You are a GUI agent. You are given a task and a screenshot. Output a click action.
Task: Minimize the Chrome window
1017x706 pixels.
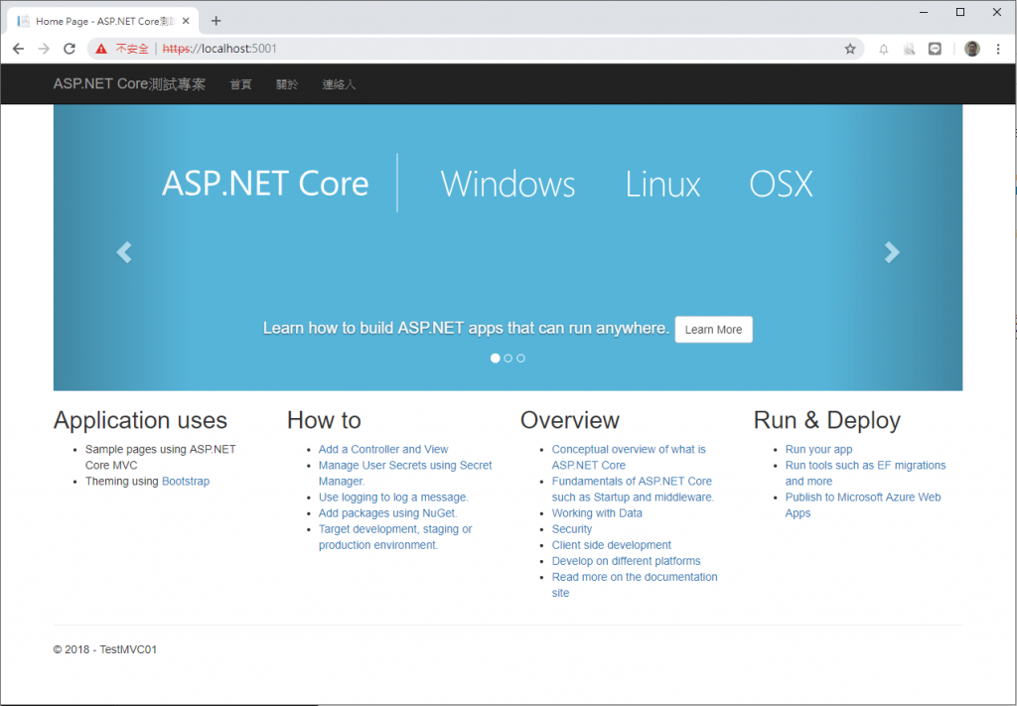tap(925, 12)
